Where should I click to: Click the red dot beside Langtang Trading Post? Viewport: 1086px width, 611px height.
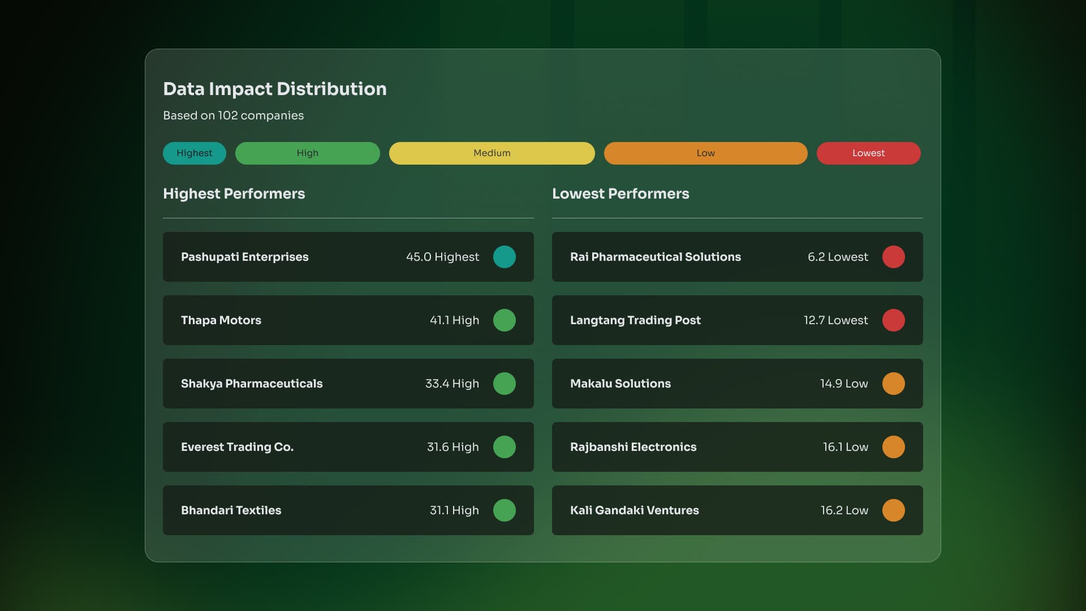click(x=893, y=320)
